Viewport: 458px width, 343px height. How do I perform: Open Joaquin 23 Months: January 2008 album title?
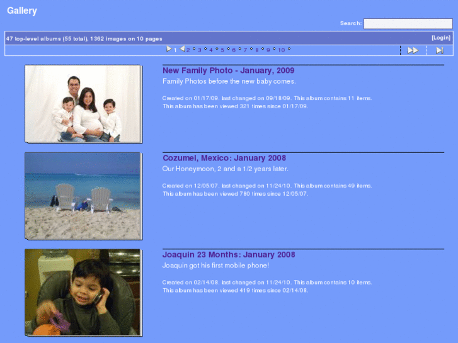tap(229, 254)
